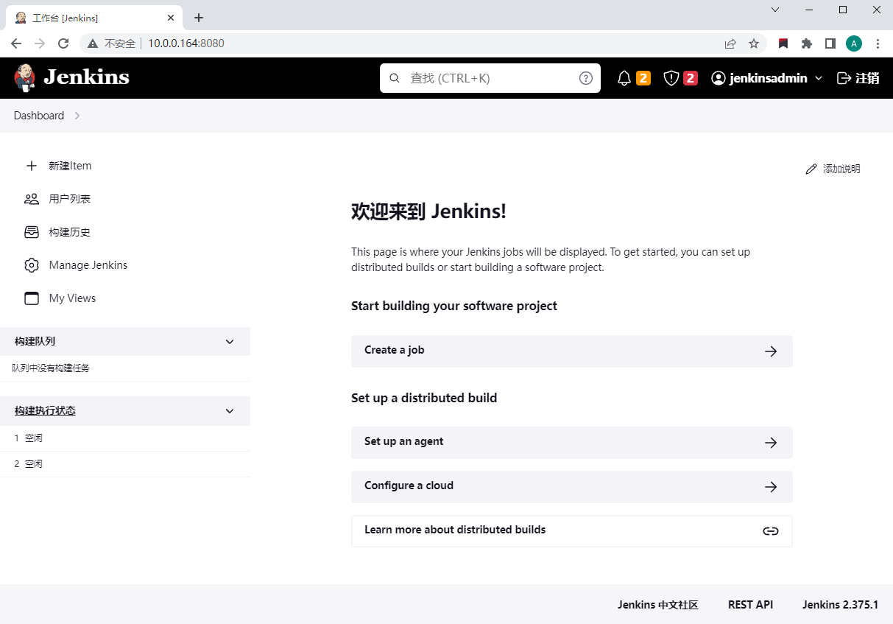Image resolution: width=893 pixels, height=624 pixels.
Task: Open REST API footer link
Action: [x=750, y=605]
